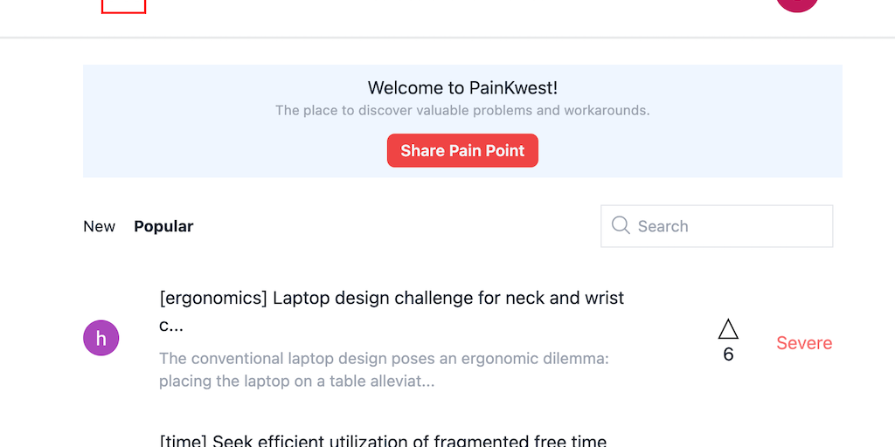Click the truncated 'c...' title continuation line
The image size is (895, 447).
click(x=171, y=326)
